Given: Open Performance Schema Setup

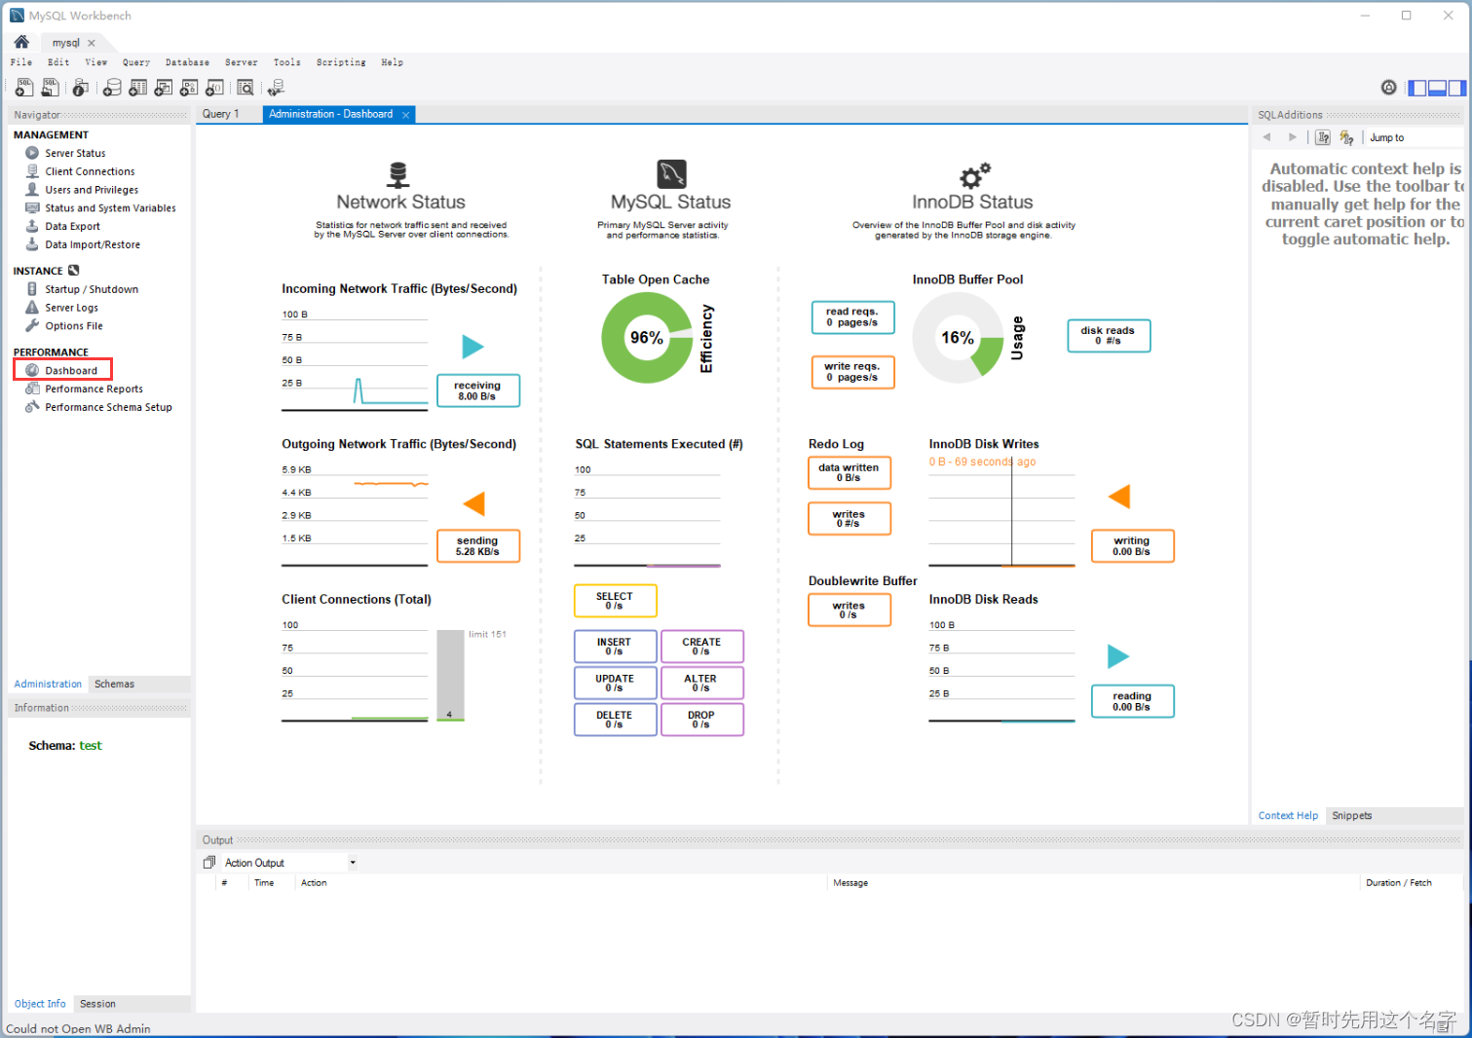Looking at the screenshot, I should pyautogui.click(x=108, y=407).
